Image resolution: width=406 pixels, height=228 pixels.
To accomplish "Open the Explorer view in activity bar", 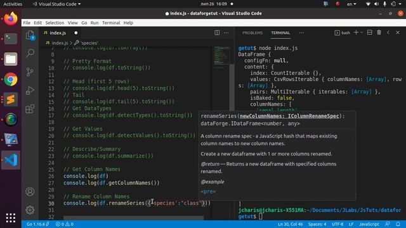I will (x=30, y=35).
